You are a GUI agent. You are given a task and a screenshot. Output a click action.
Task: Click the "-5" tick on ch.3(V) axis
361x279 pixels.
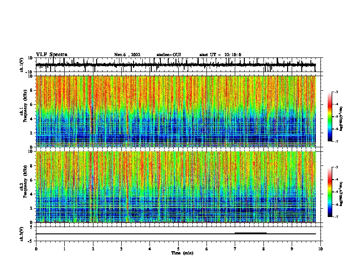coord(31,241)
